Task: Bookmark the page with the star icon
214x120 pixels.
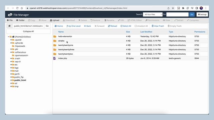Action: (x=173, y=8)
